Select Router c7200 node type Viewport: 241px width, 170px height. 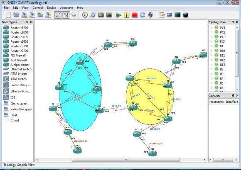(x=18, y=51)
